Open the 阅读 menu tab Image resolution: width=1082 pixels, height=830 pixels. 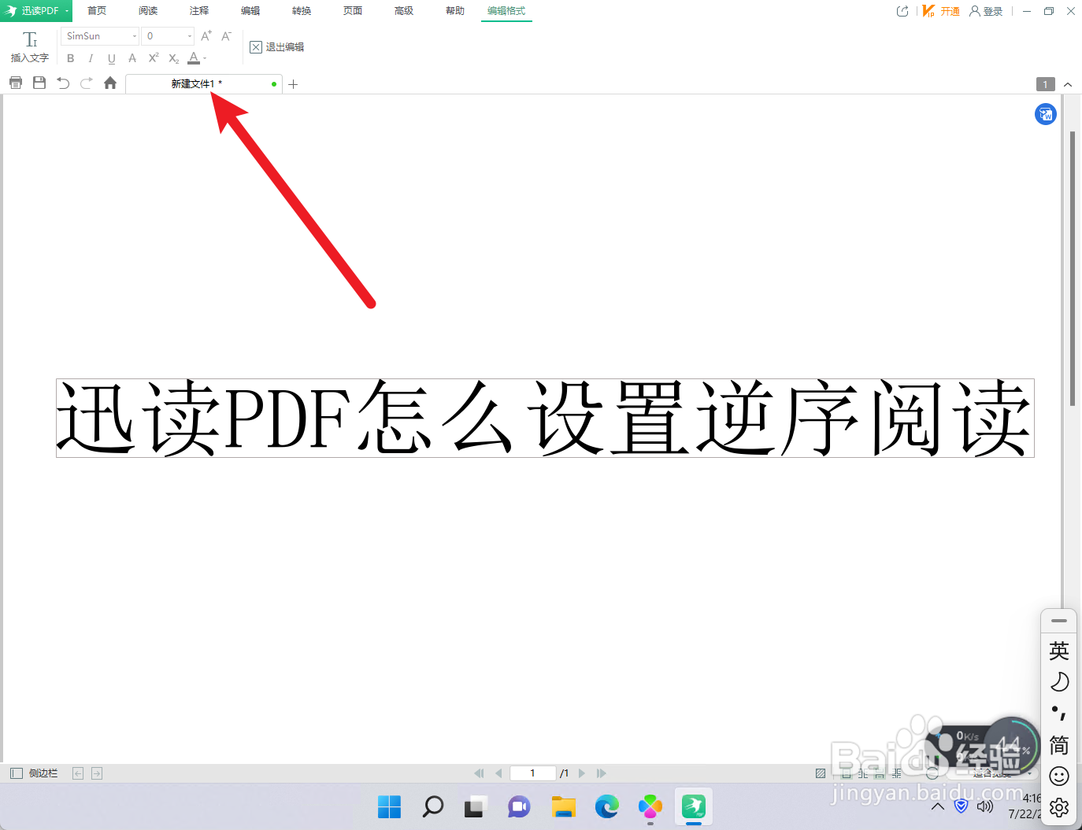[148, 11]
